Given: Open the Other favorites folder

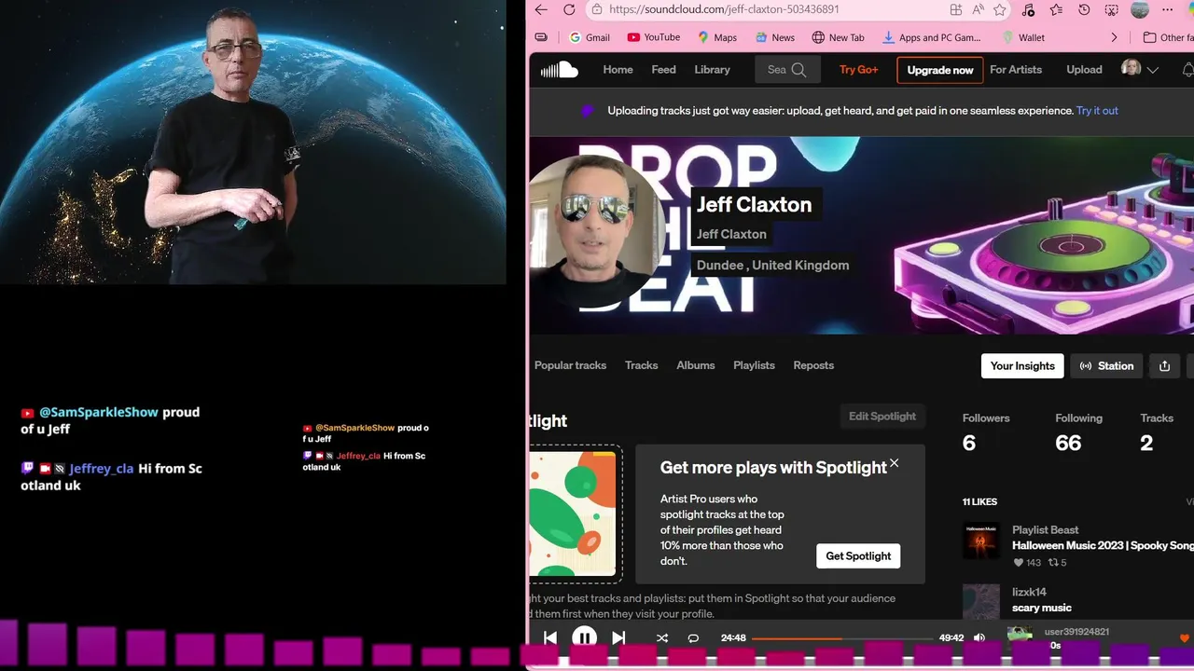Looking at the screenshot, I should pyautogui.click(x=1169, y=37).
